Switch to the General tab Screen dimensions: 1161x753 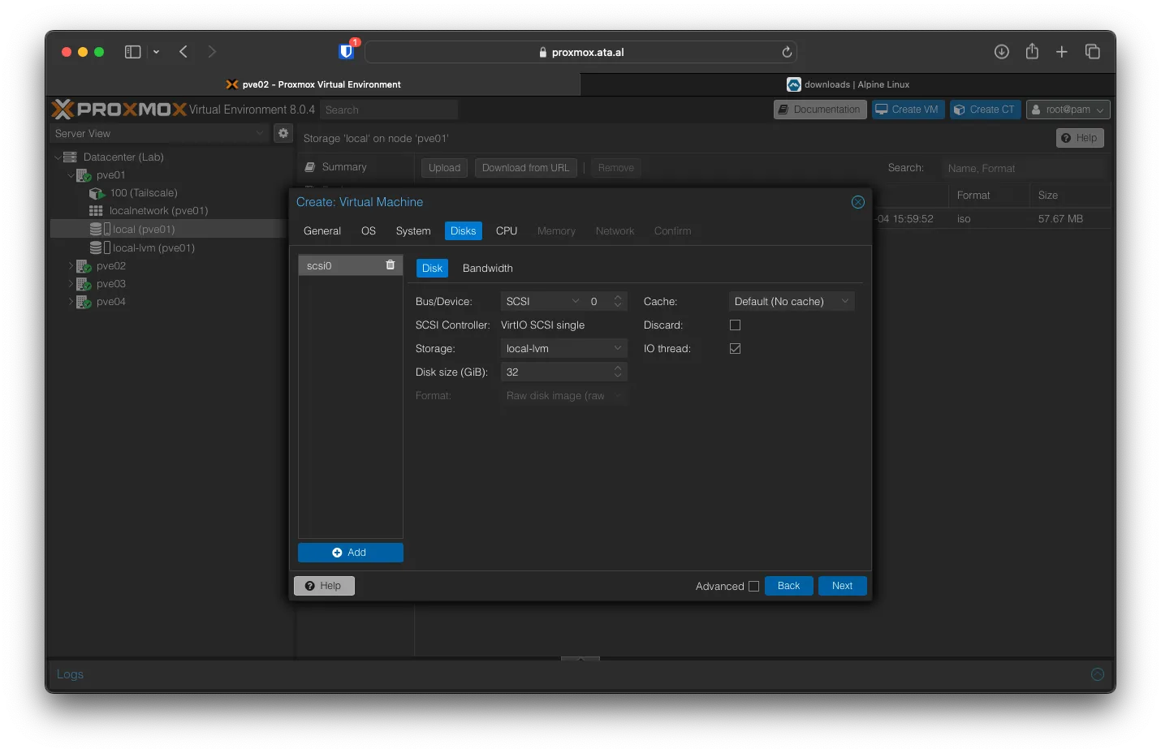tap(322, 231)
